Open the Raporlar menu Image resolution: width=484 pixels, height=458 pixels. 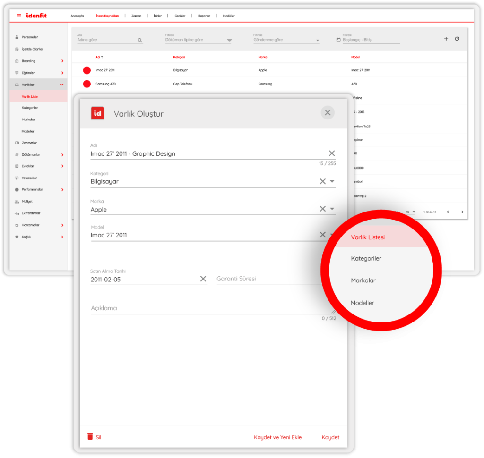coord(204,16)
